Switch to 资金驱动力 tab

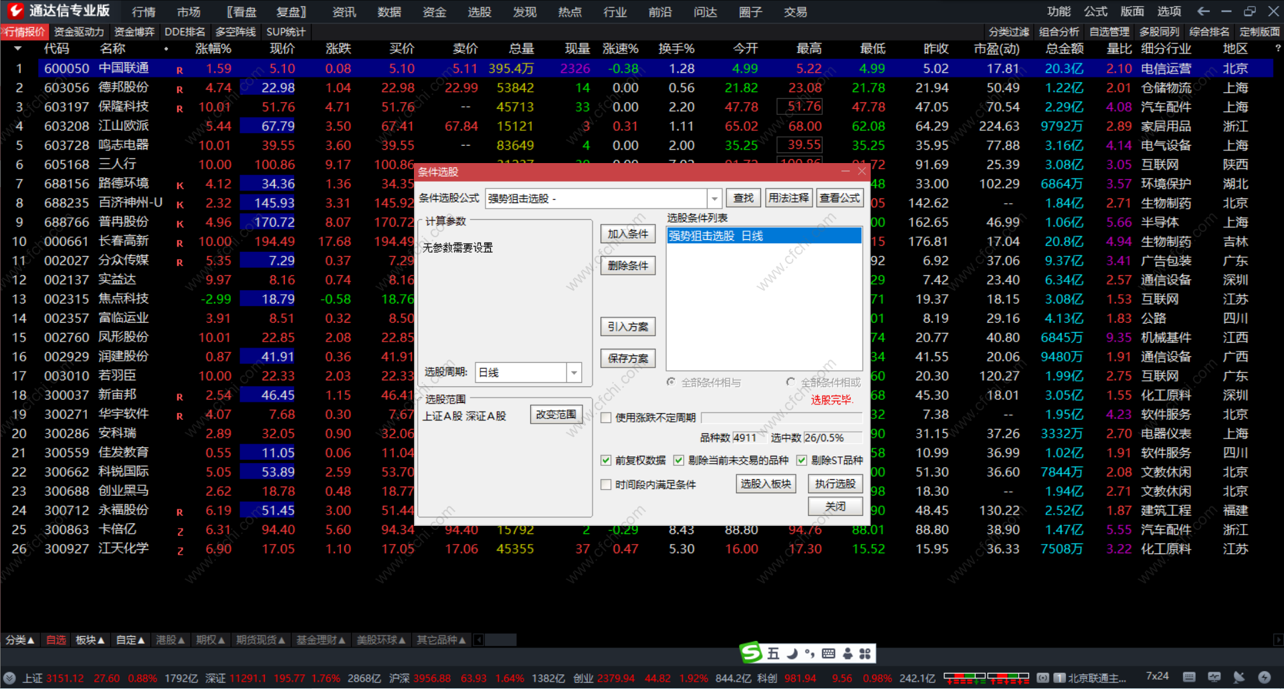pos(79,31)
